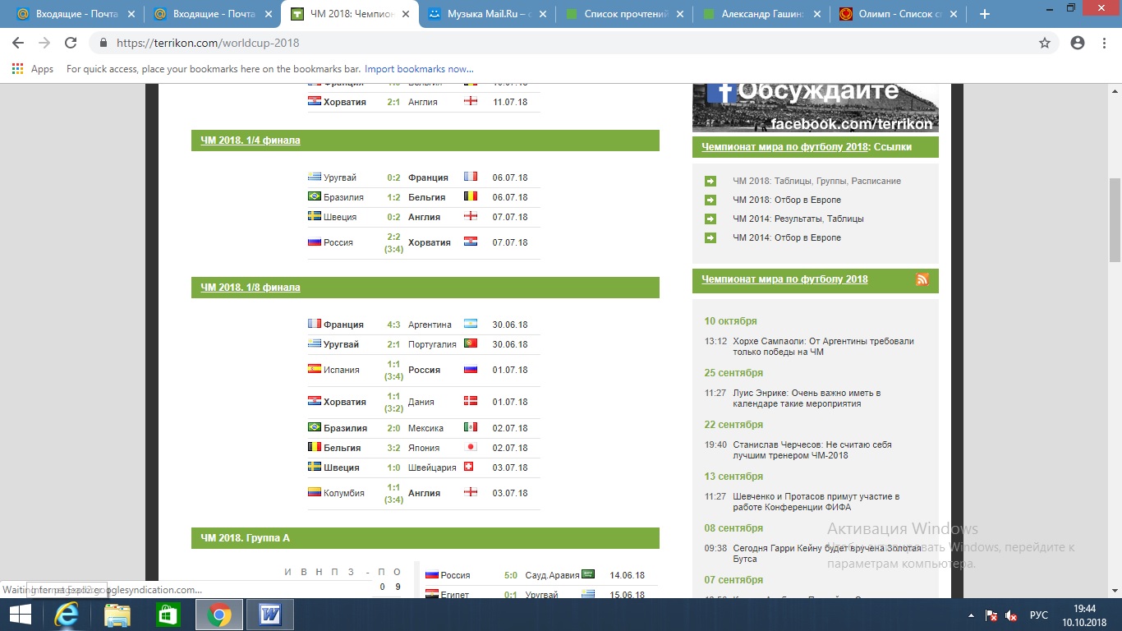The width and height of the screenshot is (1122, 631).
Task: Open the Гарри Кейну Золотая Бутса headline
Action: click(x=826, y=554)
